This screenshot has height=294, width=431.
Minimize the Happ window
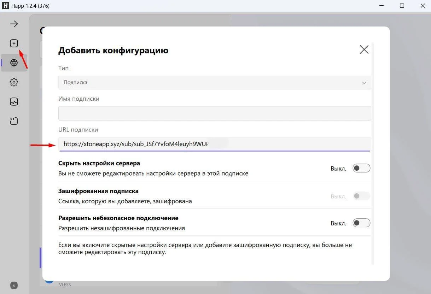[x=382, y=6]
